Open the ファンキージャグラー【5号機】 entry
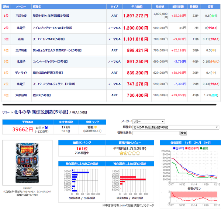Viewport: 221px width, 213px height. pyautogui.click(x=50, y=61)
